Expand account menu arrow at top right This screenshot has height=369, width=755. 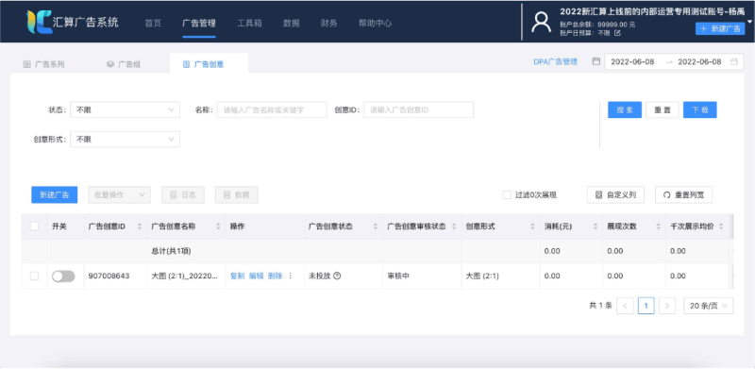click(x=750, y=22)
